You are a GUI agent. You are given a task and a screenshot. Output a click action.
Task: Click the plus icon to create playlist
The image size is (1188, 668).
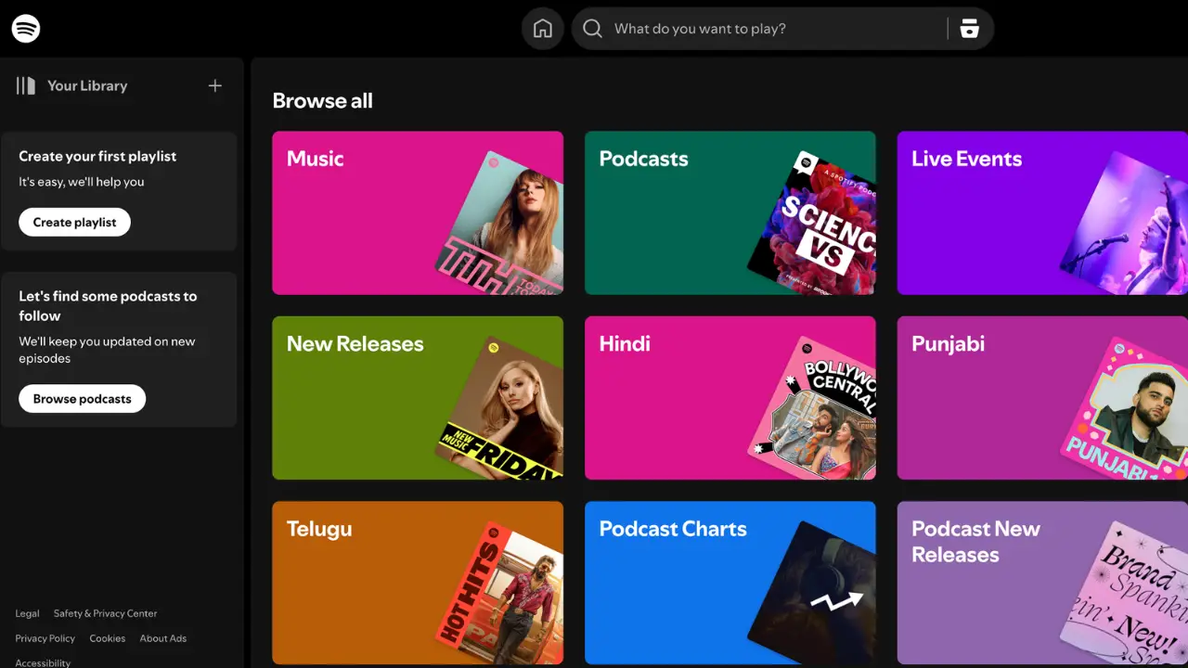(x=214, y=85)
